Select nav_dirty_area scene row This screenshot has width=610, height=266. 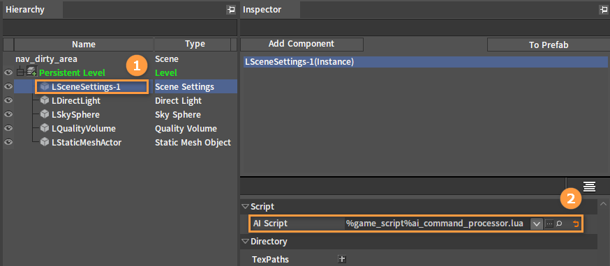pyautogui.click(x=46, y=59)
